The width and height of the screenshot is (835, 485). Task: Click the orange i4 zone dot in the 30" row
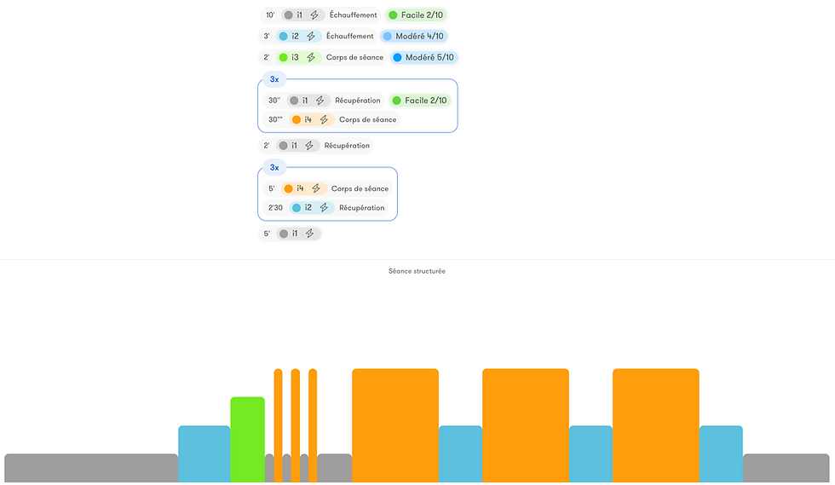tap(297, 119)
